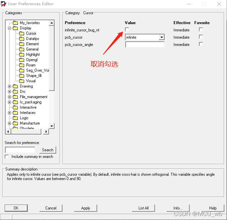The width and height of the screenshot is (227, 220).
Task: Click the User Preferences Editor title icon
Action: (4, 4)
